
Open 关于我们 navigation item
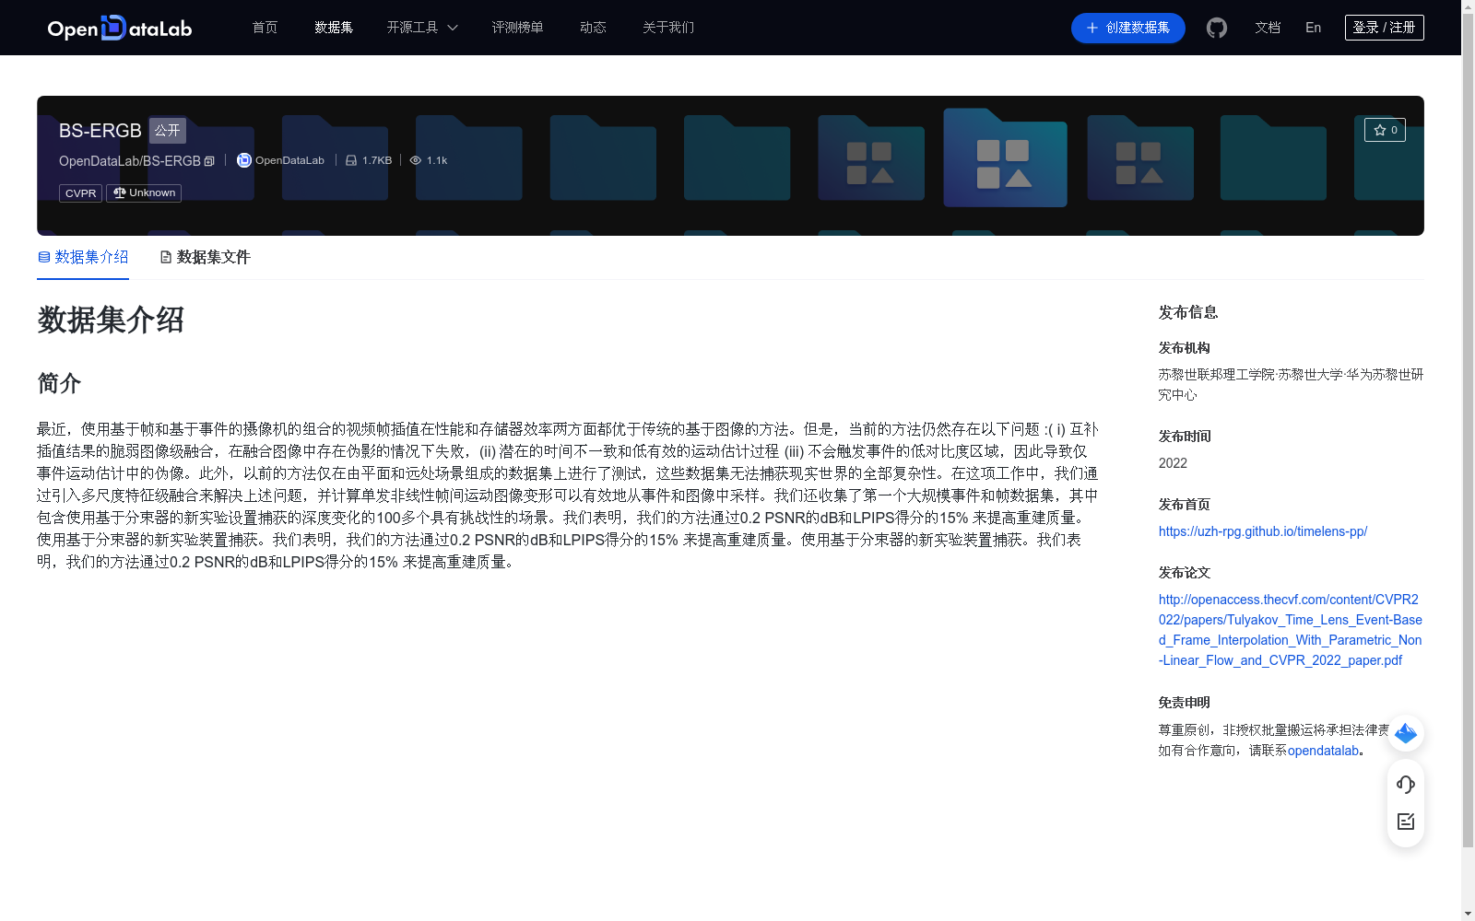668,28
